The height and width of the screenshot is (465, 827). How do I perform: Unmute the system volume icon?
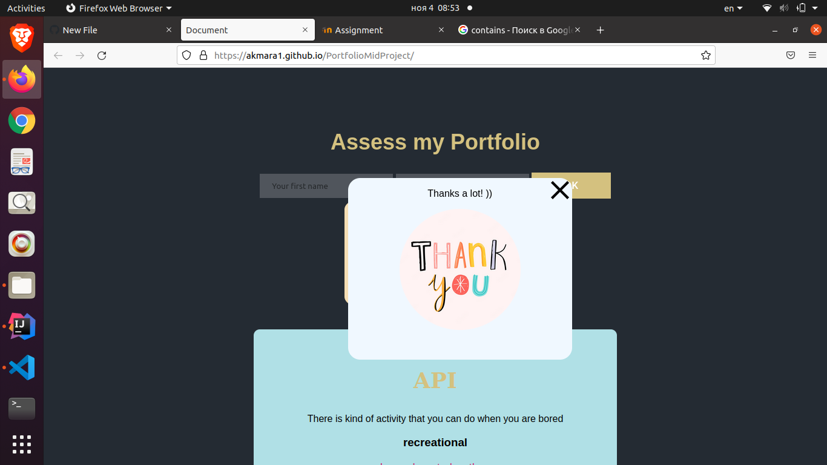[x=783, y=8]
